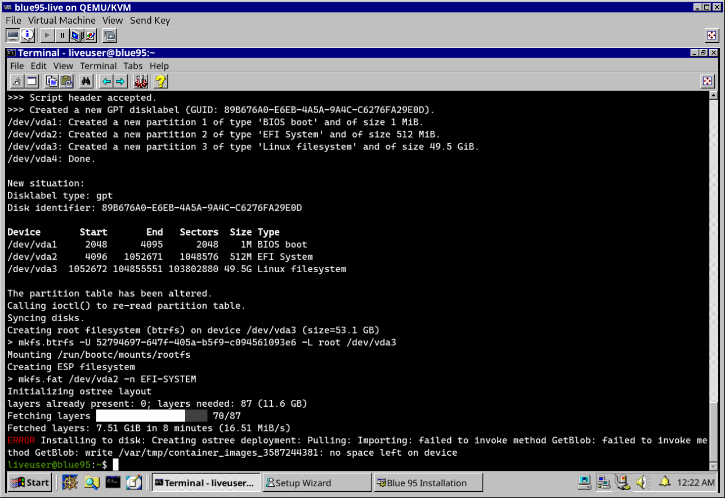The height and width of the screenshot is (498, 725).
Task: Click the yellow question mark Help icon
Action: point(160,81)
